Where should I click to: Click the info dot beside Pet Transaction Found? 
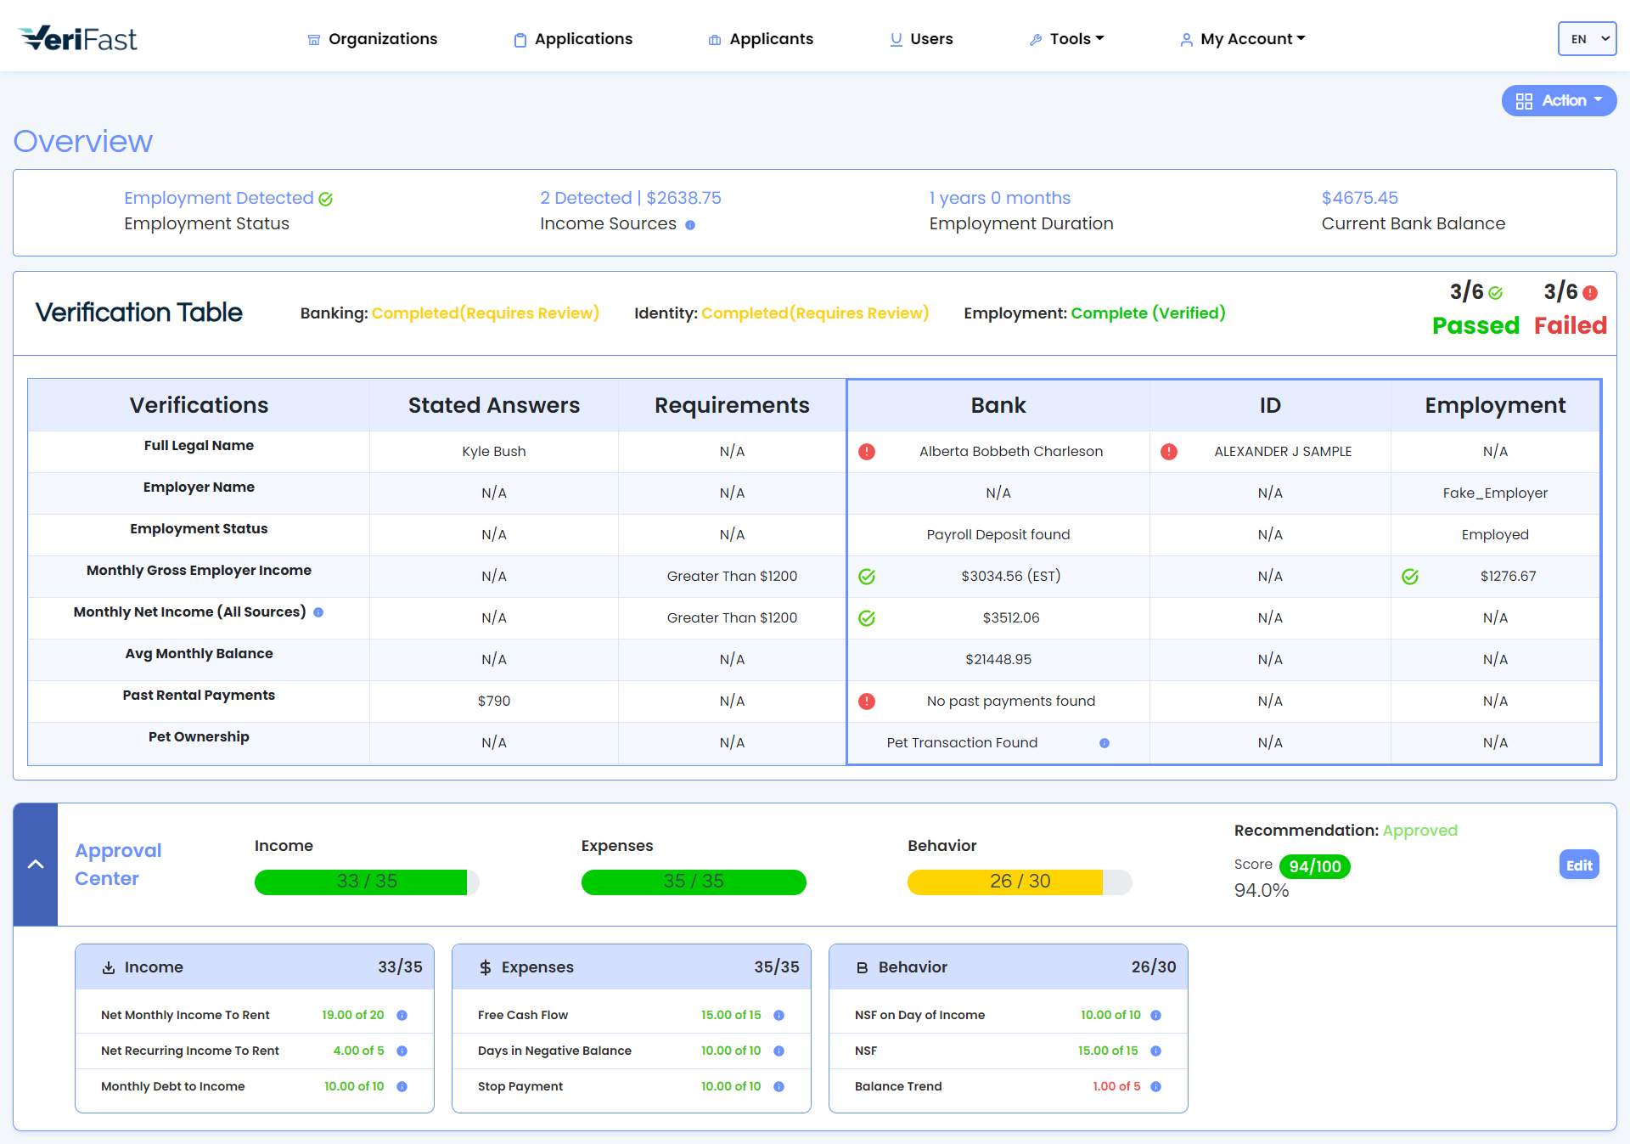[1104, 743]
